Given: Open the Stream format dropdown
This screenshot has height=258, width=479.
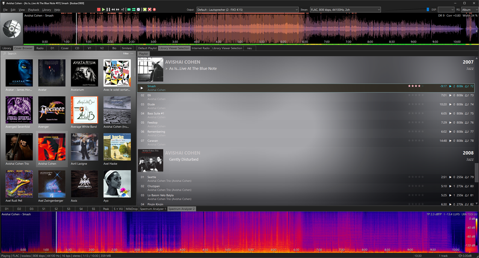Looking at the screenshot, I should point(345,10).
